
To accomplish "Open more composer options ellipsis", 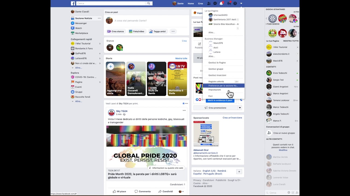I will click(173, 31).
